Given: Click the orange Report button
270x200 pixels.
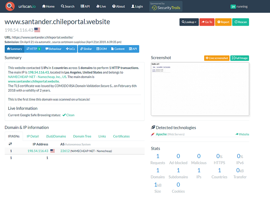Looking at the screenshot, I should (223, 22).
